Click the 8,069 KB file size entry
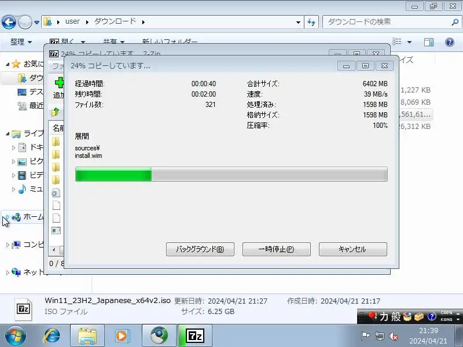This screenshot has width=463, height=347. pyautogui.click(x=415, y=102)
